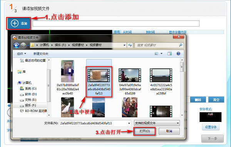Select the white duck video thumbnail
231x147 pixels.
pos(67,107)
